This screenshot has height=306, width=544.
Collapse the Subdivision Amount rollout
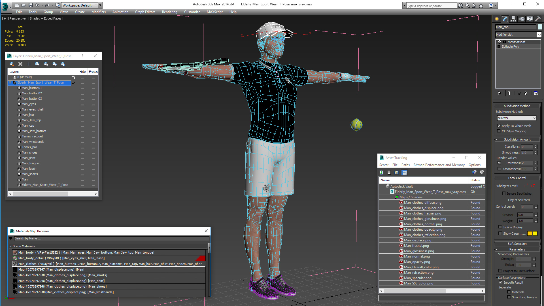tap(517, 139)
